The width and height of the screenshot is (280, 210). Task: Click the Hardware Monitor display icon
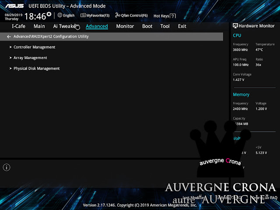(235, 26)
